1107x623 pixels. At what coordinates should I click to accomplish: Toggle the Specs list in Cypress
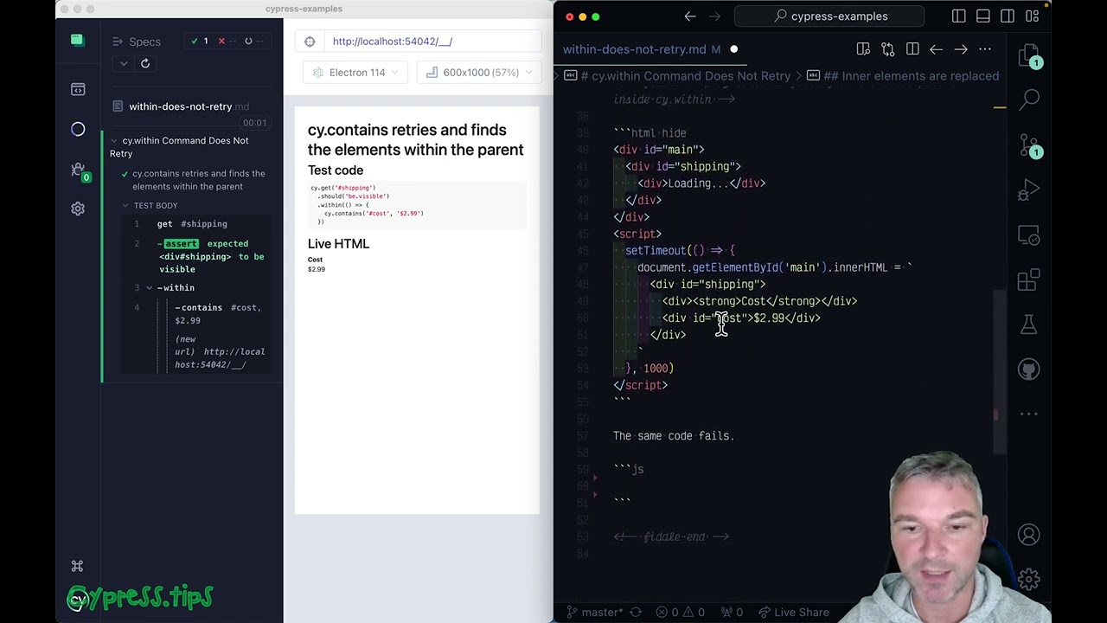[x=137, y=42]
